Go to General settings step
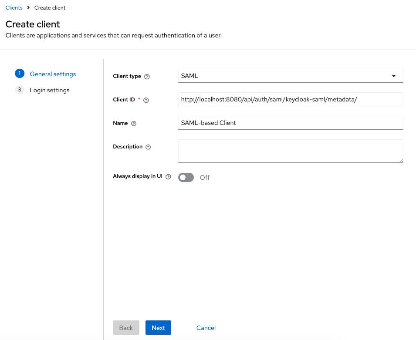416x340 pixels. 53,74
